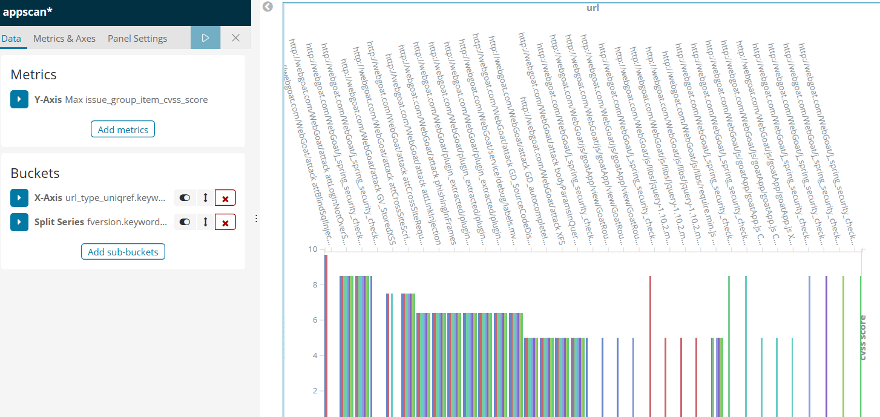Screen dimensions: 880x417
Task: Expand the Y-Axis metric editor
Action: coord(19,99)
